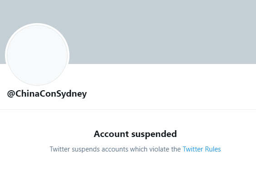Click the word suspends in the description
This screenshot has height=171, width=256.
[86, 150]
